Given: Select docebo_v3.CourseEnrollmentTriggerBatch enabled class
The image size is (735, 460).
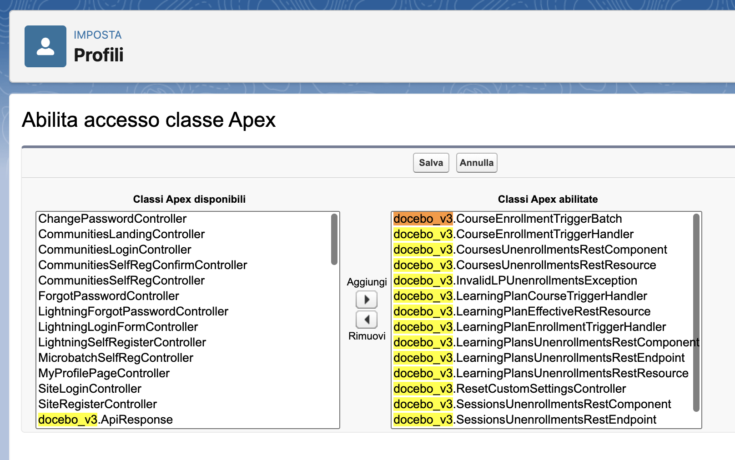Looking at the screenshot, I should pyautogui.click(x=508, y=219).
